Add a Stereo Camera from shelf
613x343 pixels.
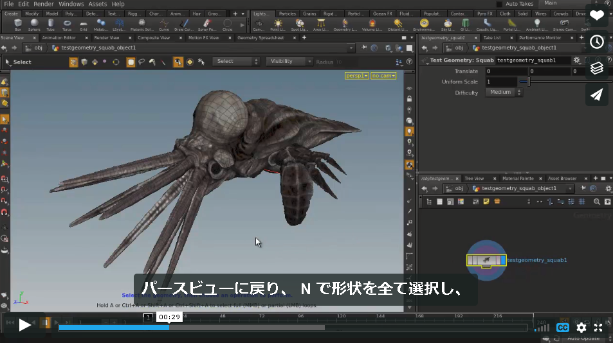564,25
